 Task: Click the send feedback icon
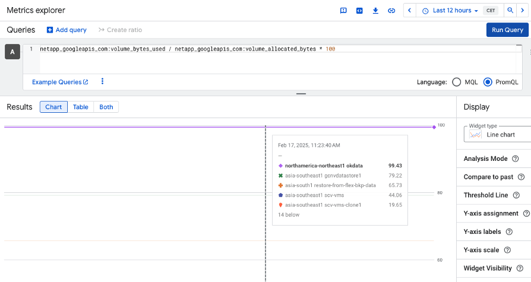tap(343, 11)
